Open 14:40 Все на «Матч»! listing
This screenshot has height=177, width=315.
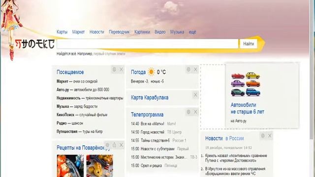(153, 124)
